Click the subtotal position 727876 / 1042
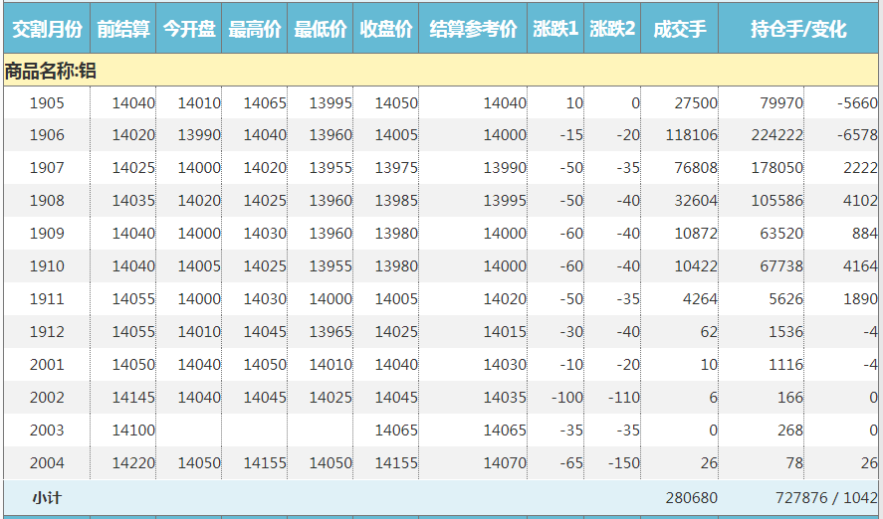883x519 pixels. coord(825,498)
